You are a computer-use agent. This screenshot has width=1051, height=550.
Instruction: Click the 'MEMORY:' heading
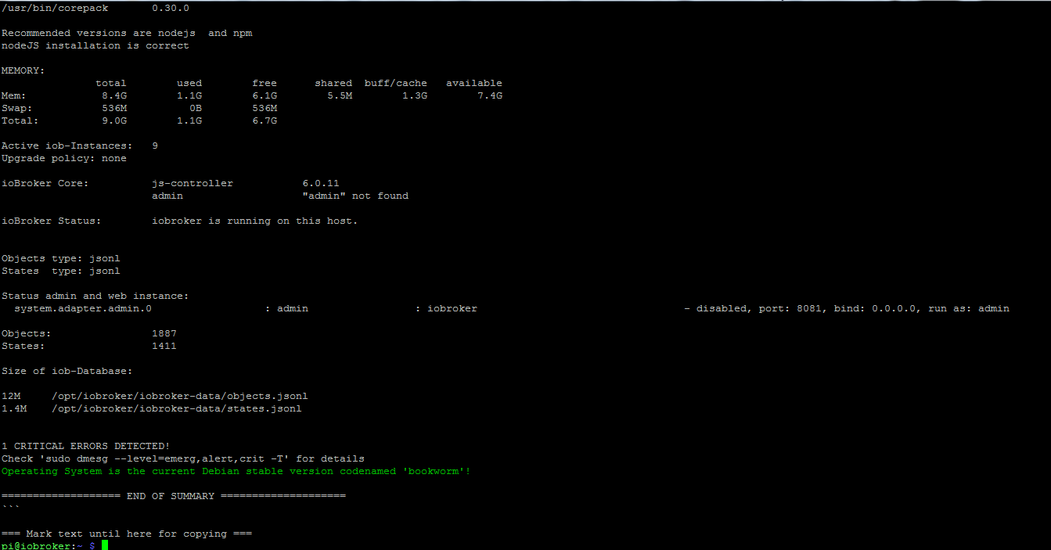coord(23,70)
